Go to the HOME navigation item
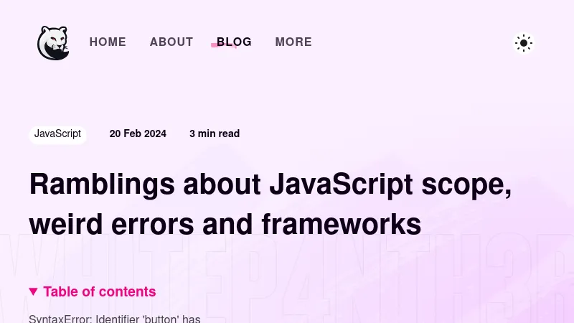574x323 pixels. coord(108,42)
